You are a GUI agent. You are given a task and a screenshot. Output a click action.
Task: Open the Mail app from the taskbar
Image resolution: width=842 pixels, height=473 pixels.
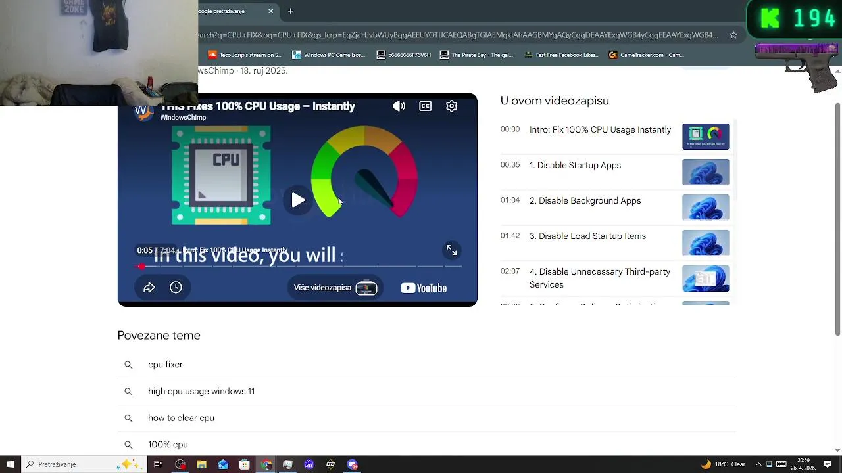coord(223,464)
